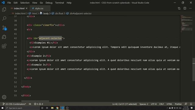Click the Prettier status bar item
This screenshot has height=110, width=195.
coord(178,104)
